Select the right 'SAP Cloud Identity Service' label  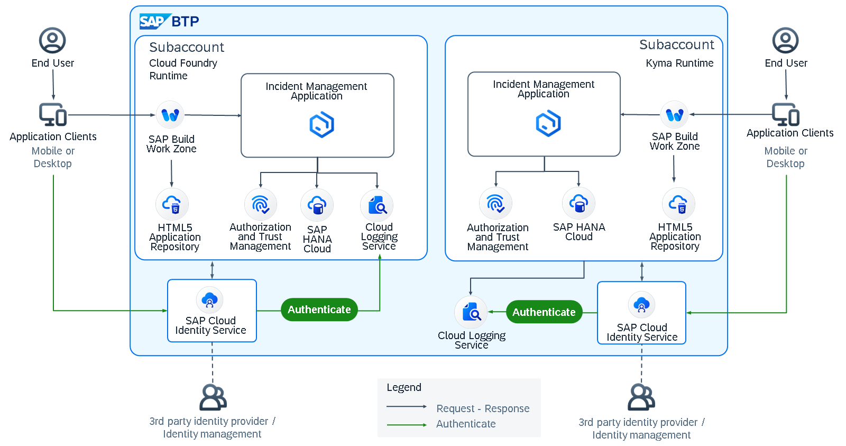point(642,332)
